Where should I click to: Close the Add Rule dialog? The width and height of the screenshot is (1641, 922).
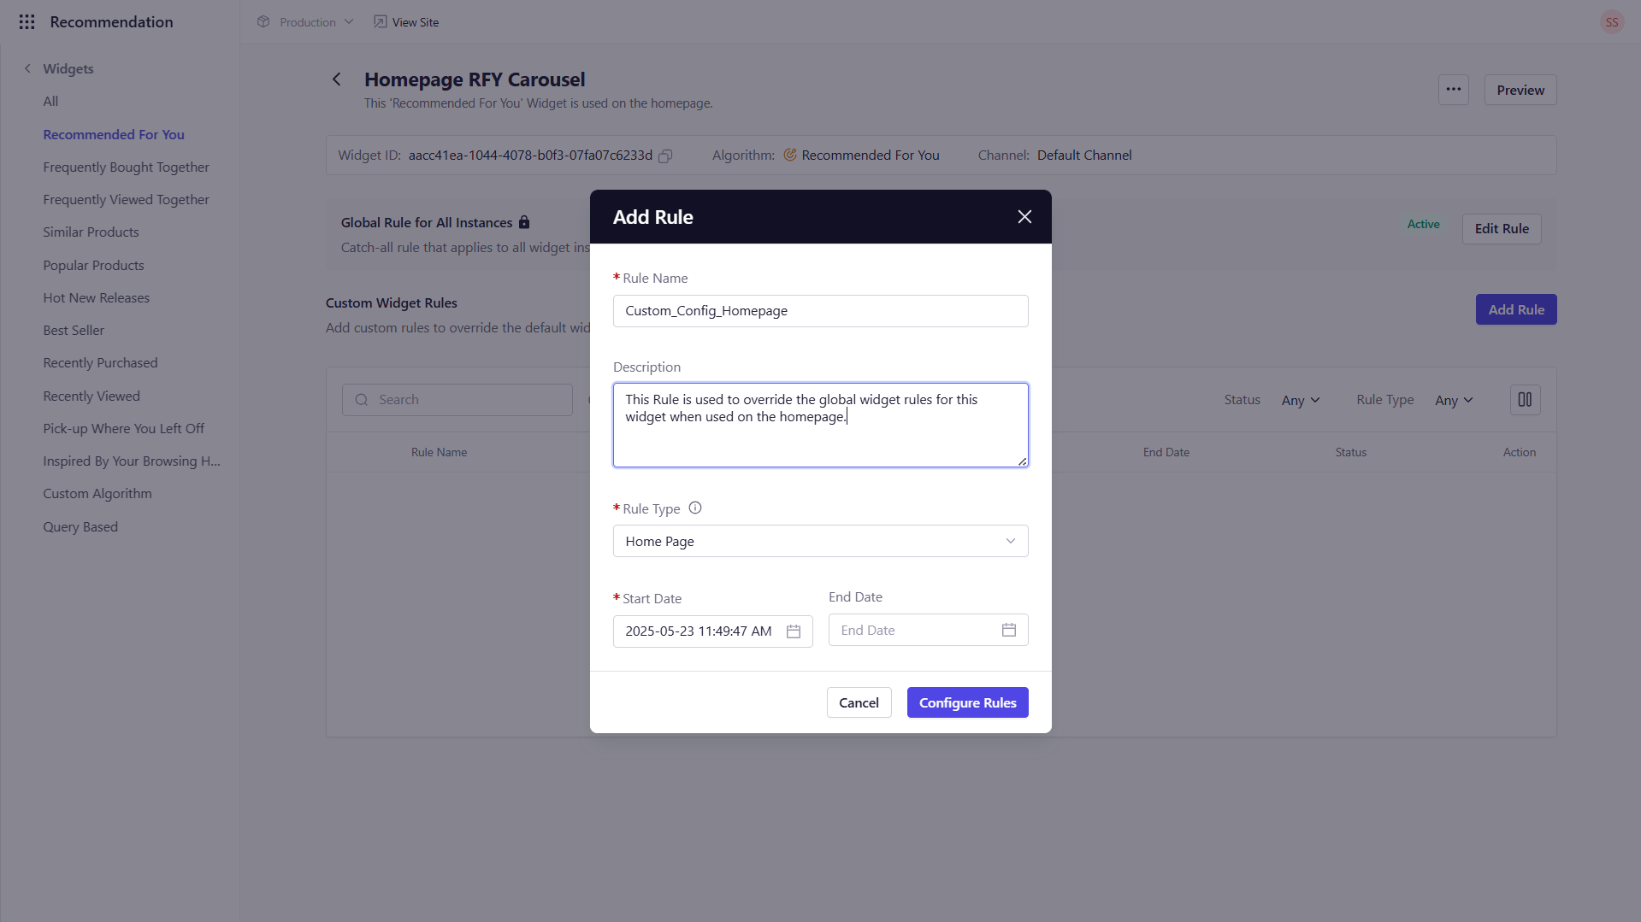[1024, 217]
